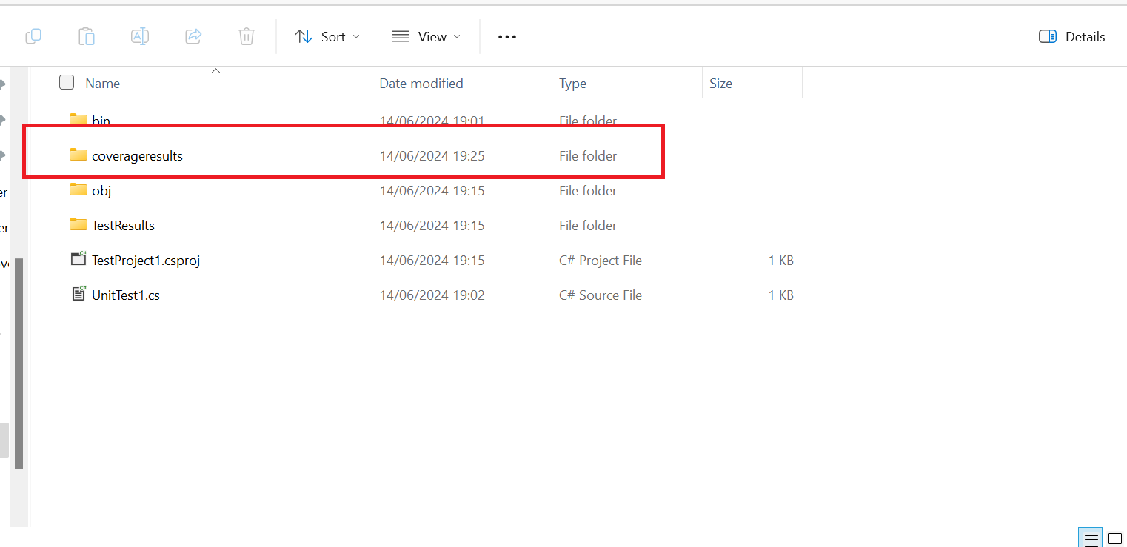Click the Delete trash icon
Image resolution: width=1127 pixels, height=547 pixels.
point(246,36)
